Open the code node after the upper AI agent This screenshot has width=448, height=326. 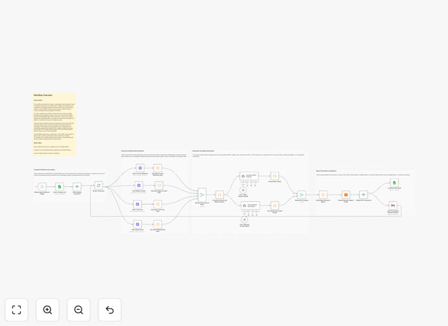[x=274, y=176]
